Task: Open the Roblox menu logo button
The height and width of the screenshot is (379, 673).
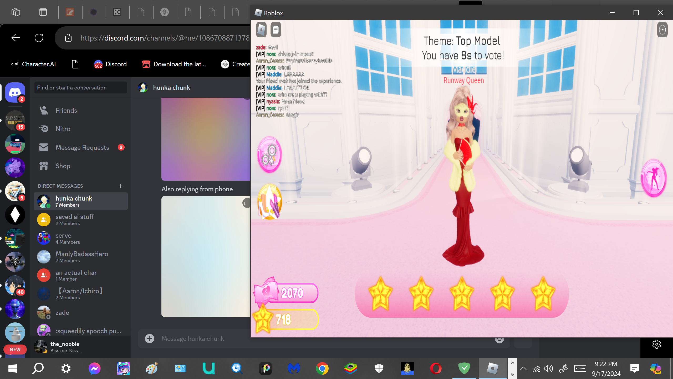Action: (261, 30)
